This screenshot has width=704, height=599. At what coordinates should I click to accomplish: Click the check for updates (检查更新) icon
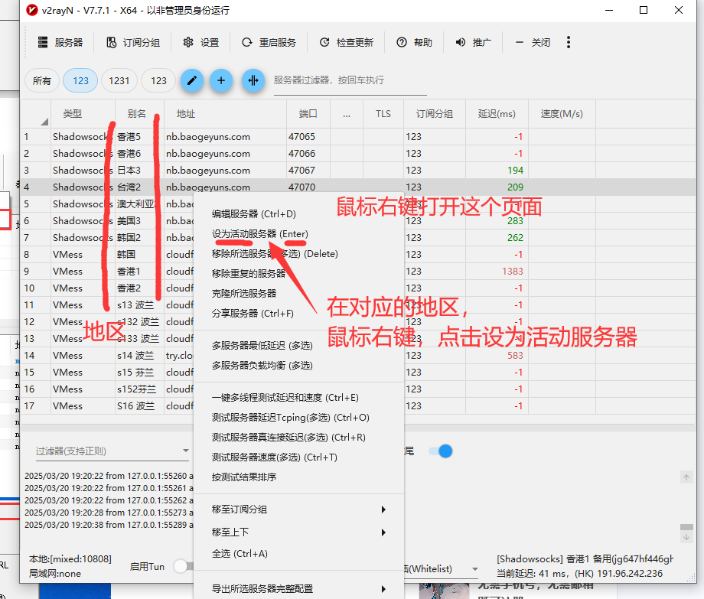click(x=324, y=43)
